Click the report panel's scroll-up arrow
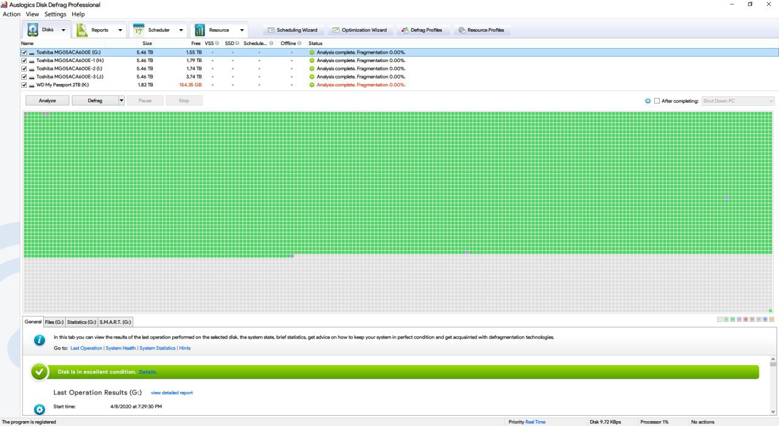 pos(774,360)
